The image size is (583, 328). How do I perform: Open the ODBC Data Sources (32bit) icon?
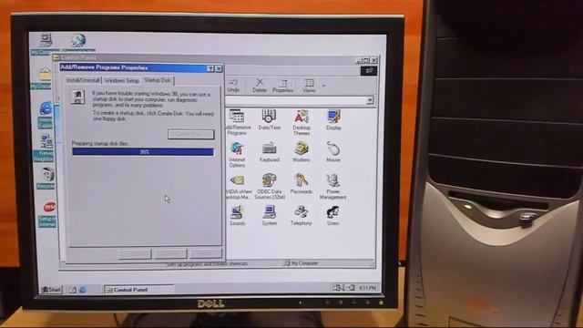pos(270,186)
